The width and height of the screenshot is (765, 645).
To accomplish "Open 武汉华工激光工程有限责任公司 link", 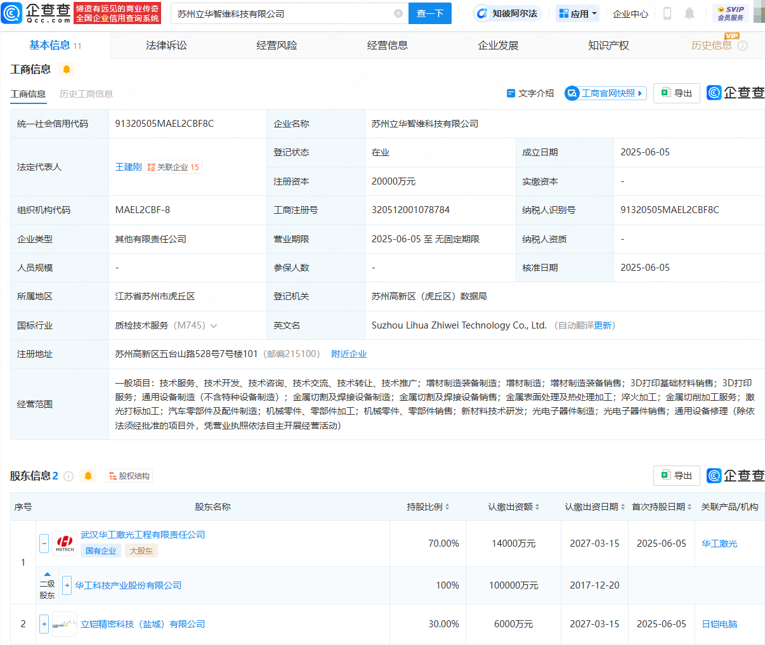I will (x=143, y=535).
